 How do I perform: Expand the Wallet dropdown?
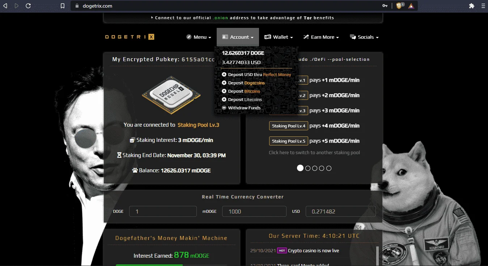tap(279, 37)
